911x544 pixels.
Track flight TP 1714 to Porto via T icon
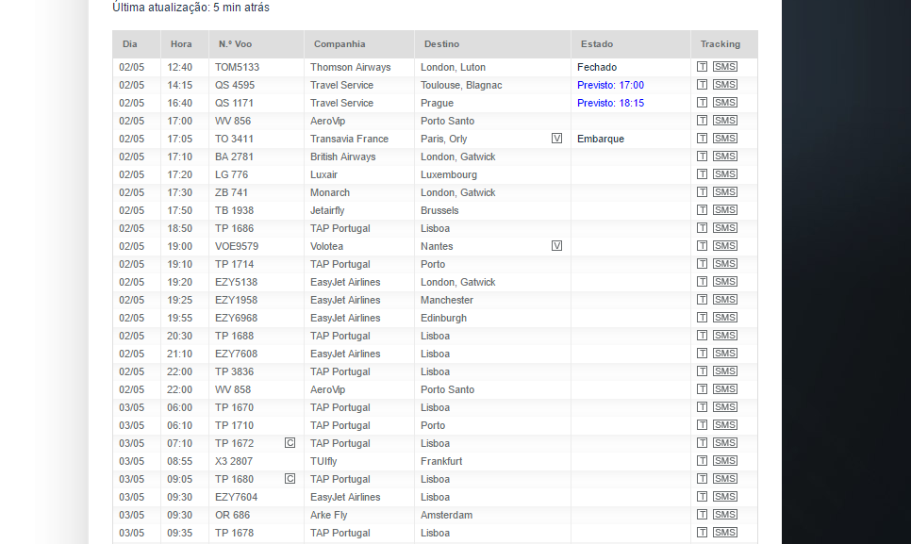(x=702, y=264)
